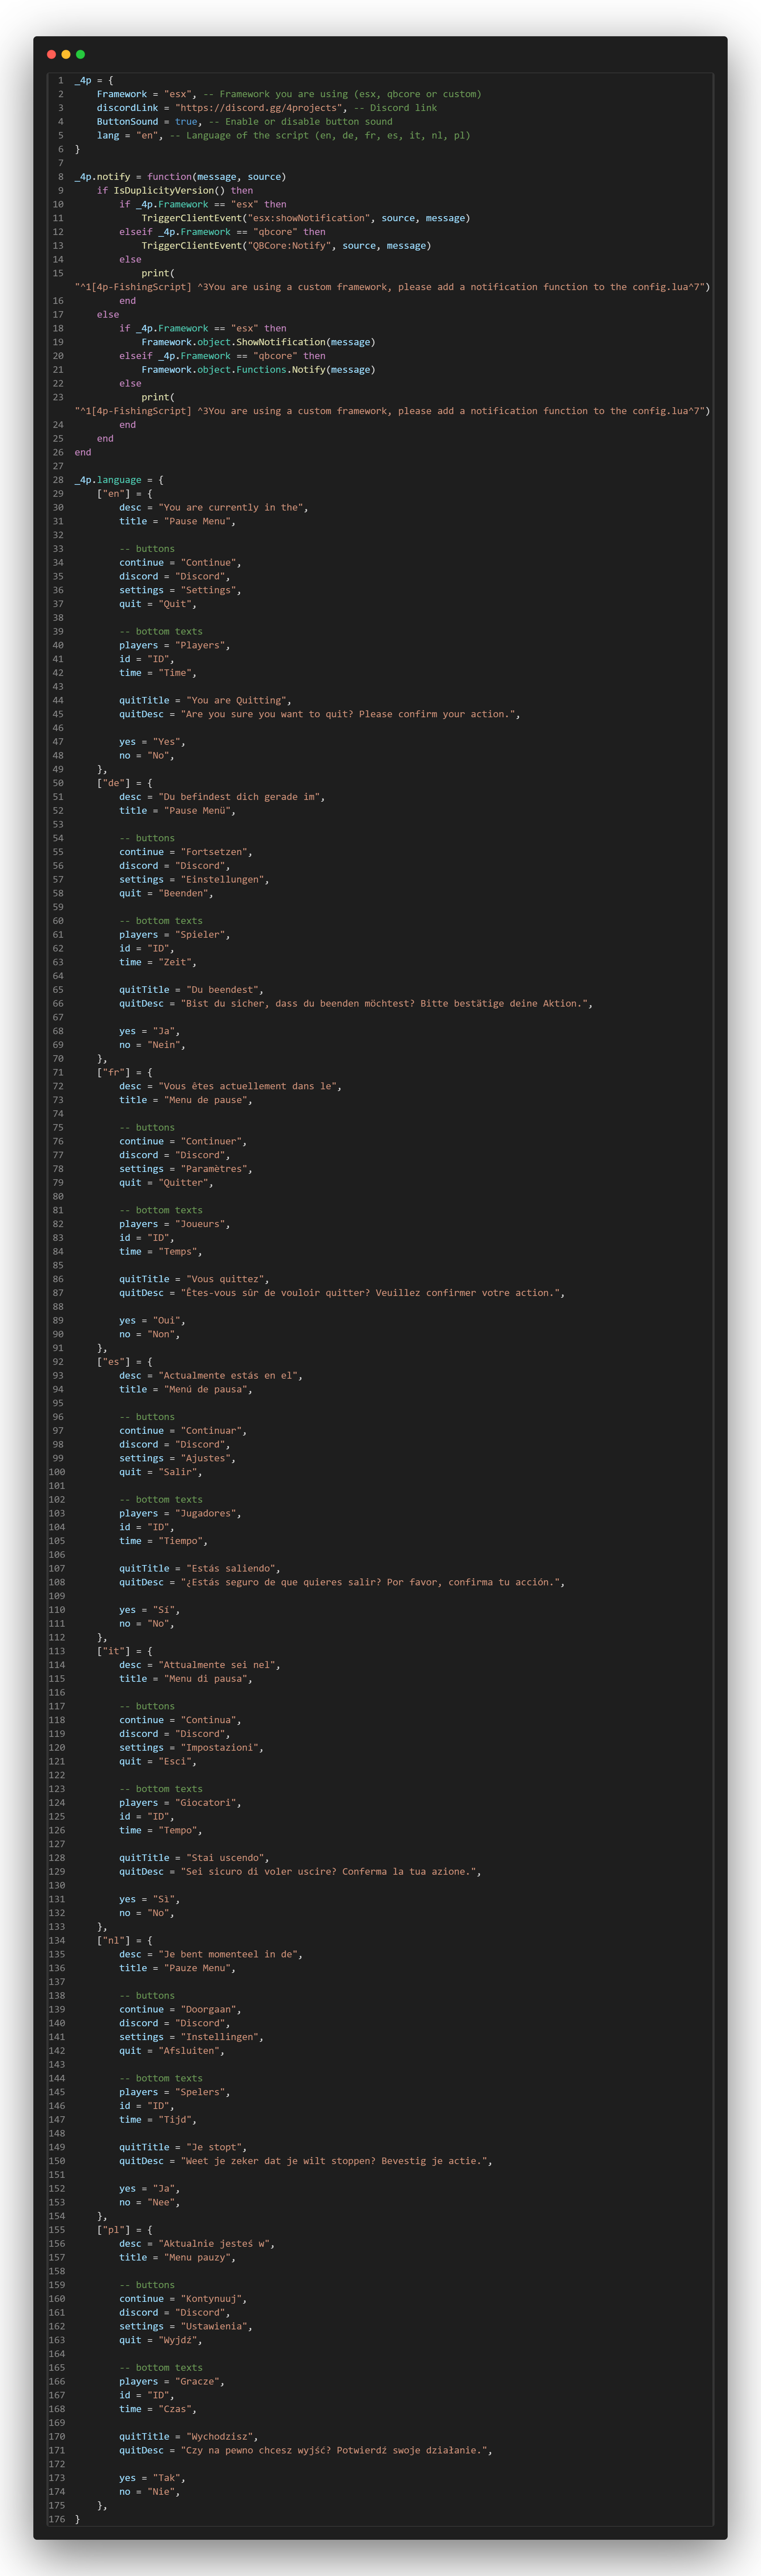The image size is (761, 2576).
Task: Select the "Fortsetzen" string
Action: [214, 853]
